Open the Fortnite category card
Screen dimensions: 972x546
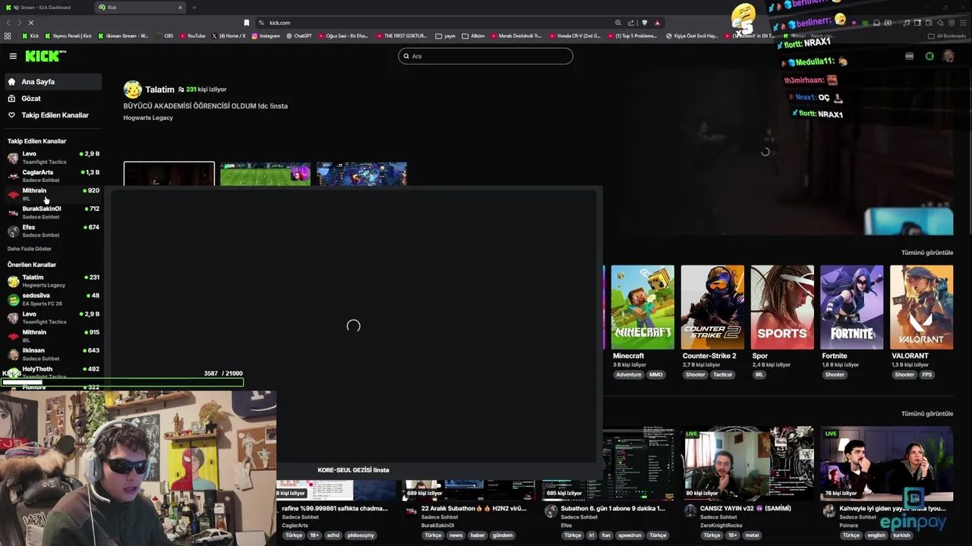[852, 307]
